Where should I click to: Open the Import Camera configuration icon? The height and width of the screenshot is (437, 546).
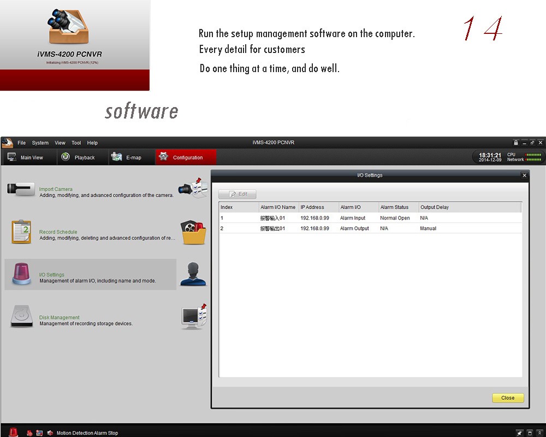coord(21,190)
